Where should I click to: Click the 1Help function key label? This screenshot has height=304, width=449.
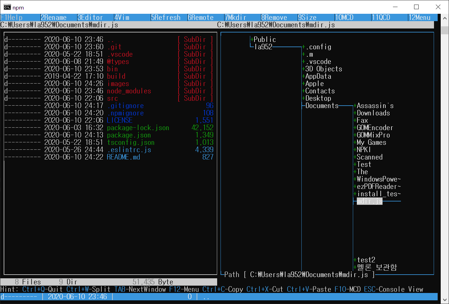pyautogui.click(x=12, y=17)
